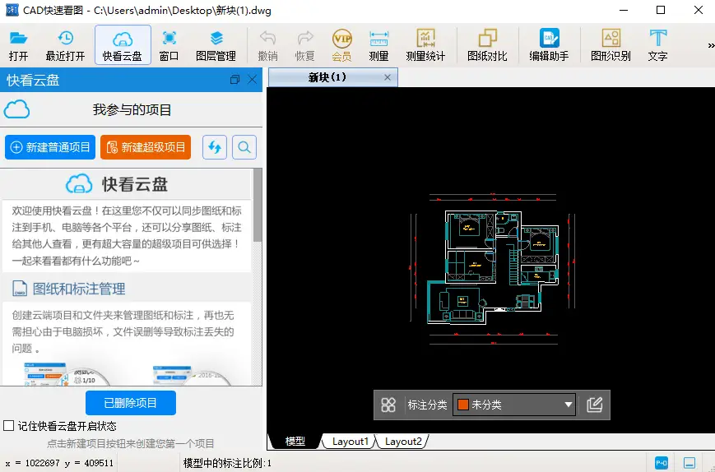Click the 已删除项目 button
Screen dimensions: 715x472
130,403
